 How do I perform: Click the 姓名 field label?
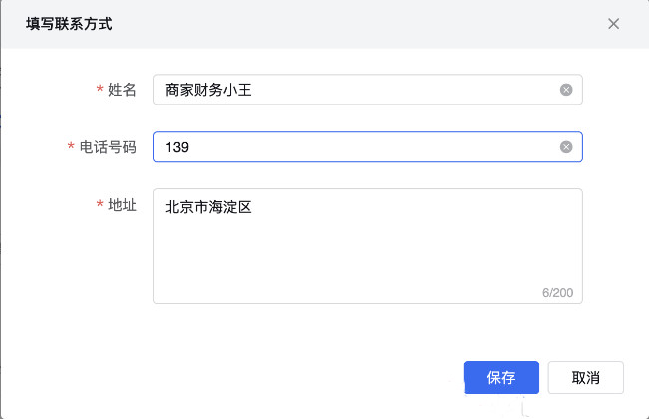(x=122, y=90)
